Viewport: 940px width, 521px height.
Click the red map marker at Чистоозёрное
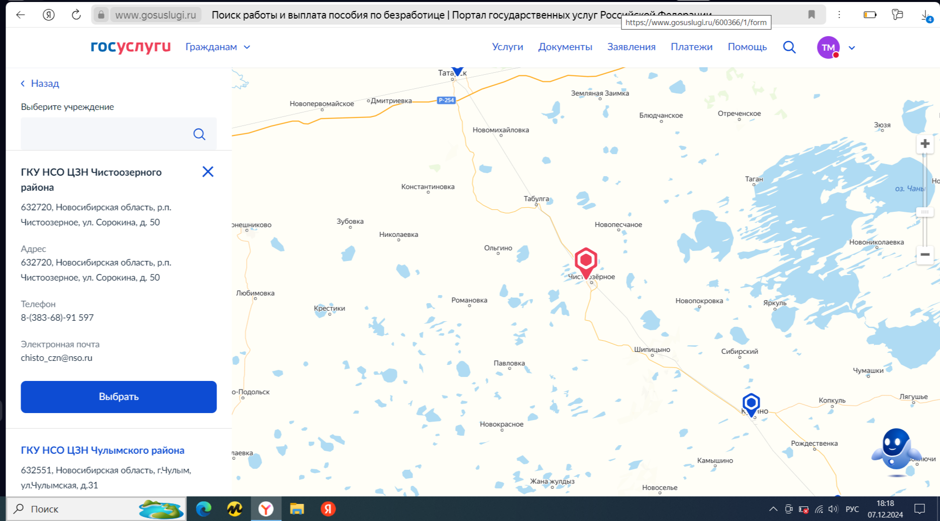pos(585,261)
